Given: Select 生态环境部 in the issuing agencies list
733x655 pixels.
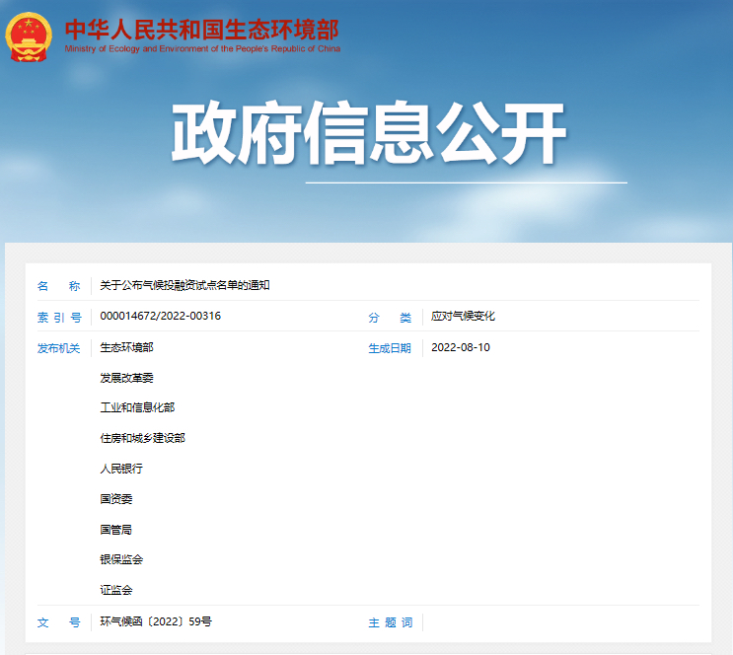Looking at the screenshot, I should click(126, 347).
